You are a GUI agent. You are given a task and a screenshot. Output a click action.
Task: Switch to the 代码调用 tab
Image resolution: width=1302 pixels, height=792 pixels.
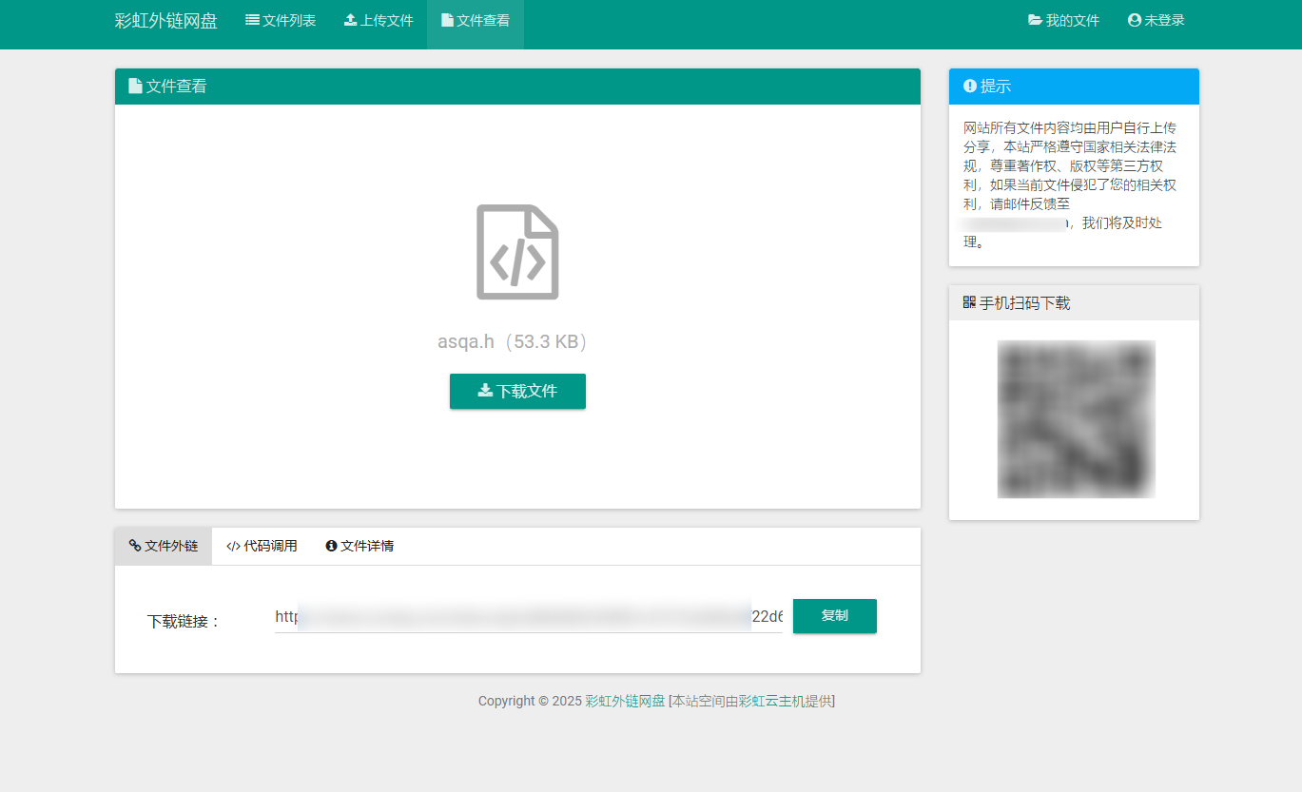click(262, 547)
